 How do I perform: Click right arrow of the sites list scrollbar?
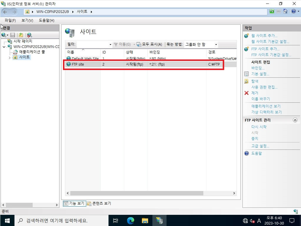[x=234, y=193]
